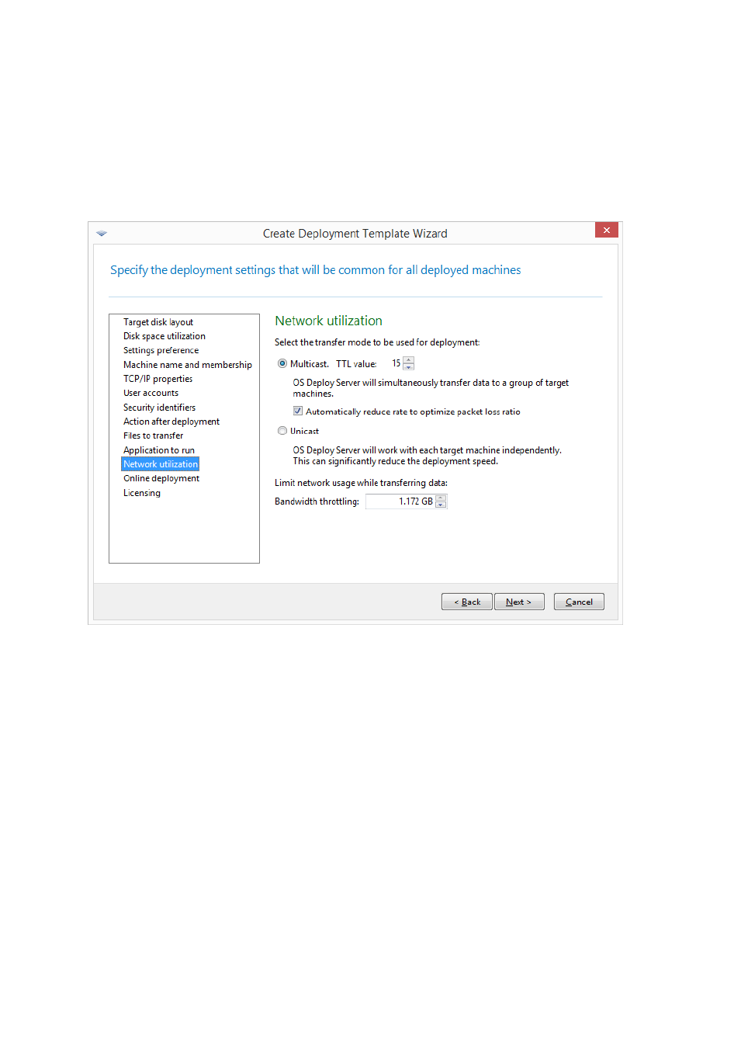The image size is (741, 1048).
Task: Decrease bandwidth throttling with down arrow
Action: (441, 505)
